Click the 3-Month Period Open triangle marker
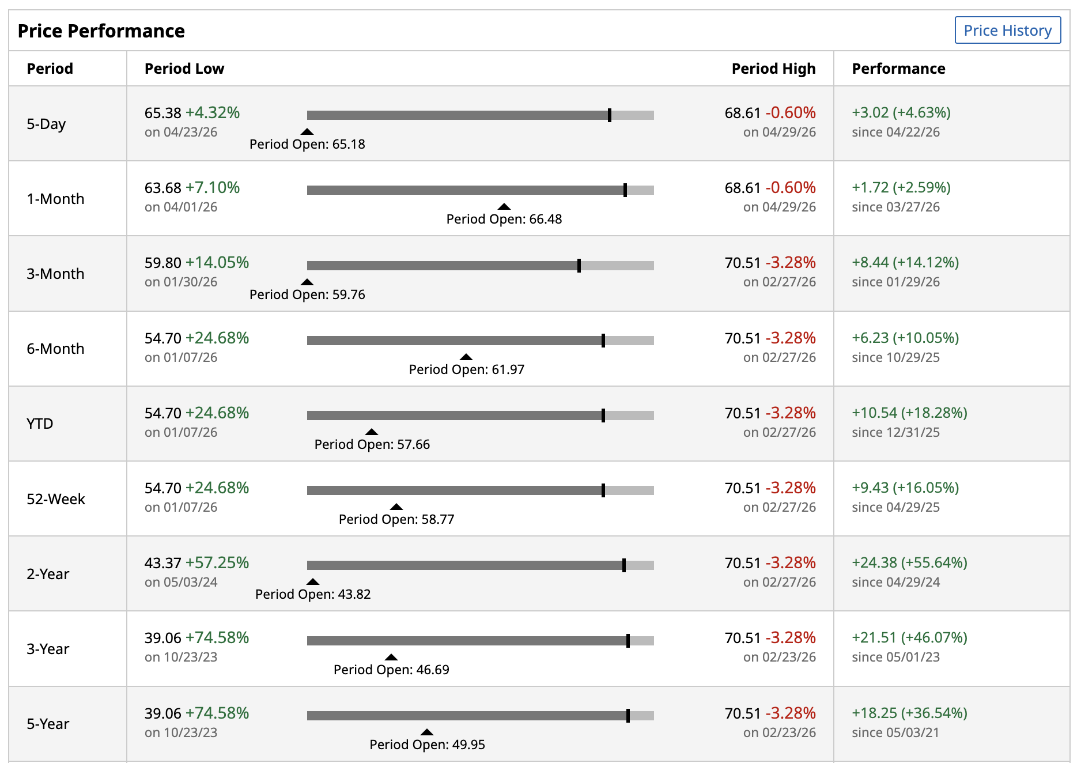 tap(307, 282)
